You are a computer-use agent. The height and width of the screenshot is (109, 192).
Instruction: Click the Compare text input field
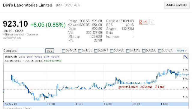coord(31,50)
